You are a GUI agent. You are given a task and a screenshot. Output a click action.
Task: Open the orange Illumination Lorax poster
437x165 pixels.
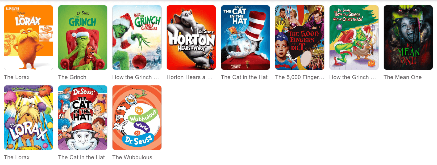point(28,38)
